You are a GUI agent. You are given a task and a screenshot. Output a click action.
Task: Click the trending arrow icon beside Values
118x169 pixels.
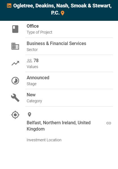15,63
